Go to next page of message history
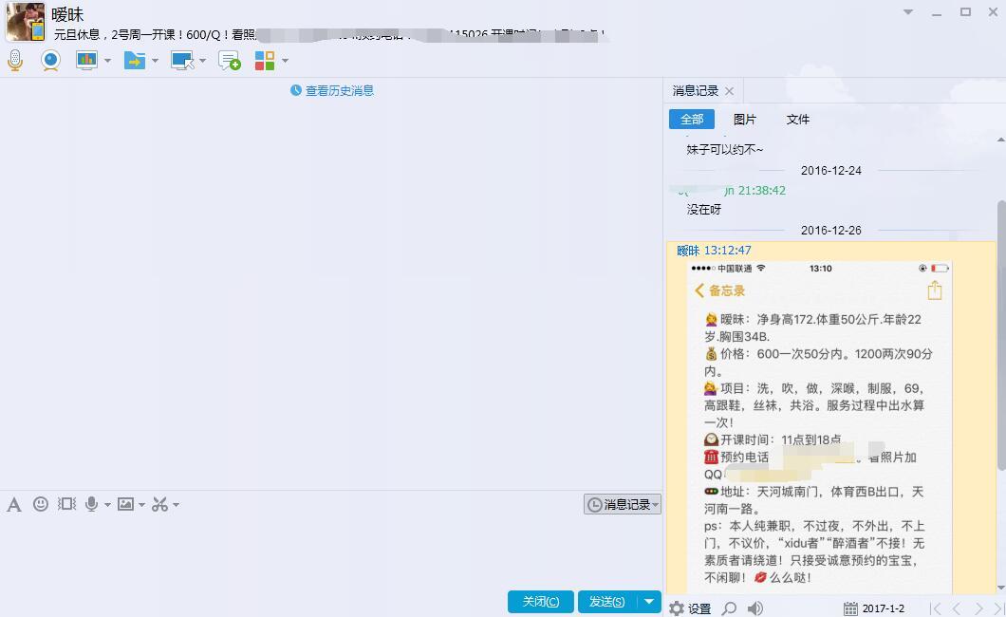This screenshot has height=617, width=1006. (x=979, y=608)
